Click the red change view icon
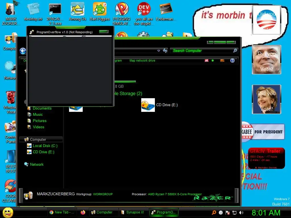This screenshot has height=218, width=291. click(x=206, y=60)
